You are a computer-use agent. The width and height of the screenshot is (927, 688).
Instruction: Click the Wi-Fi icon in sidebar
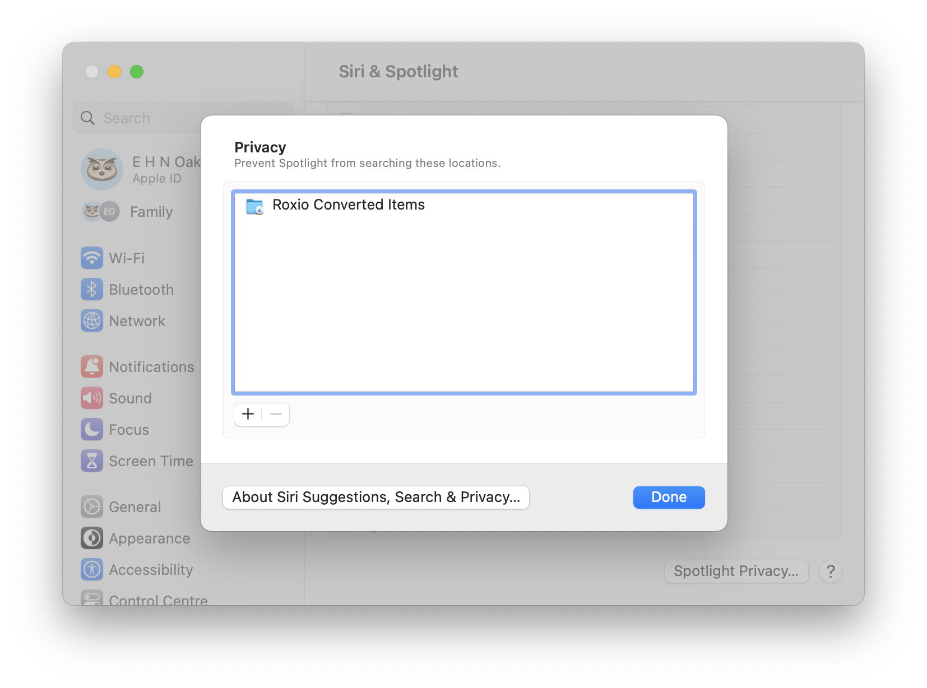[92, 258]
